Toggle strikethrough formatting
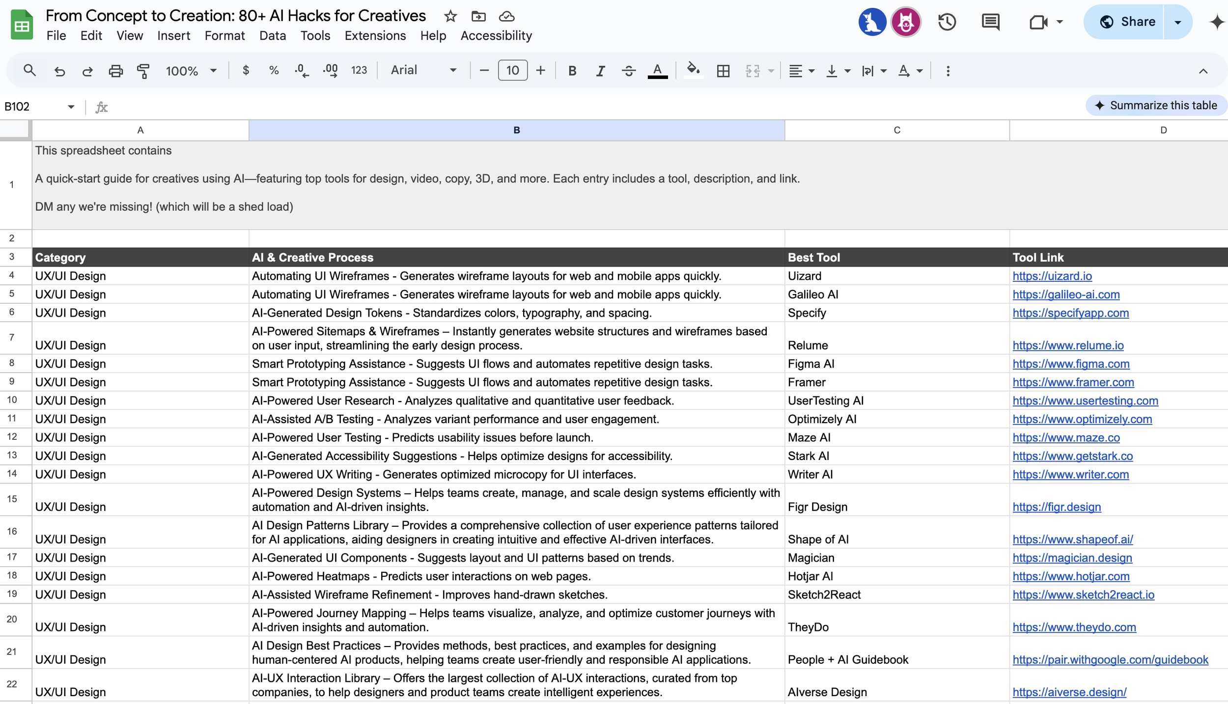The image size is (1228, 704). pyautogui.click(x=628, y=71)
